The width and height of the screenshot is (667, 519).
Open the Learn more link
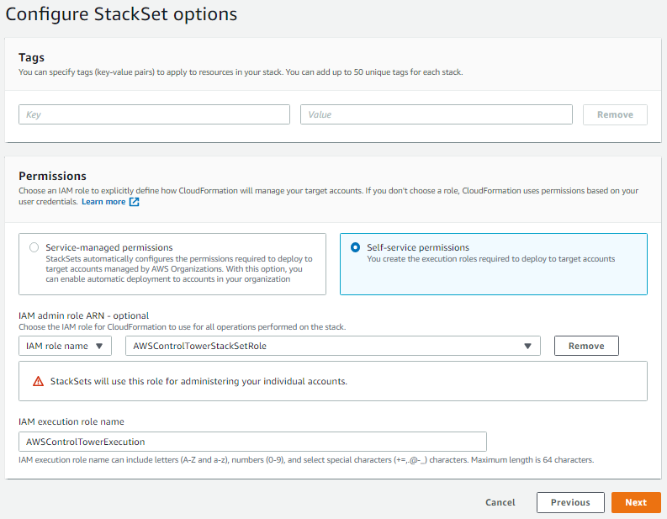103,202
